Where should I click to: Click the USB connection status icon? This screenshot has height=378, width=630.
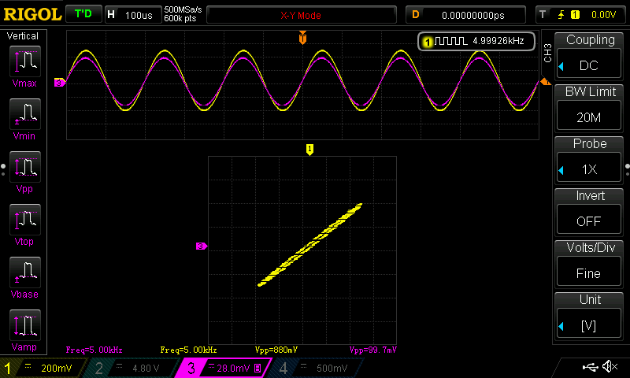tap(590, 367)
